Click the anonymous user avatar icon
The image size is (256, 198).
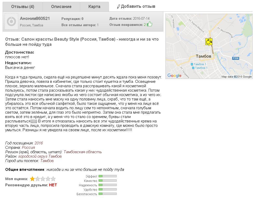[x=11, y=22]
